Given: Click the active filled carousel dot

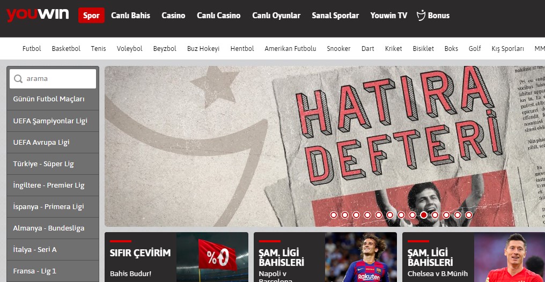Looking at the screenshot, I should coord(424,215).
